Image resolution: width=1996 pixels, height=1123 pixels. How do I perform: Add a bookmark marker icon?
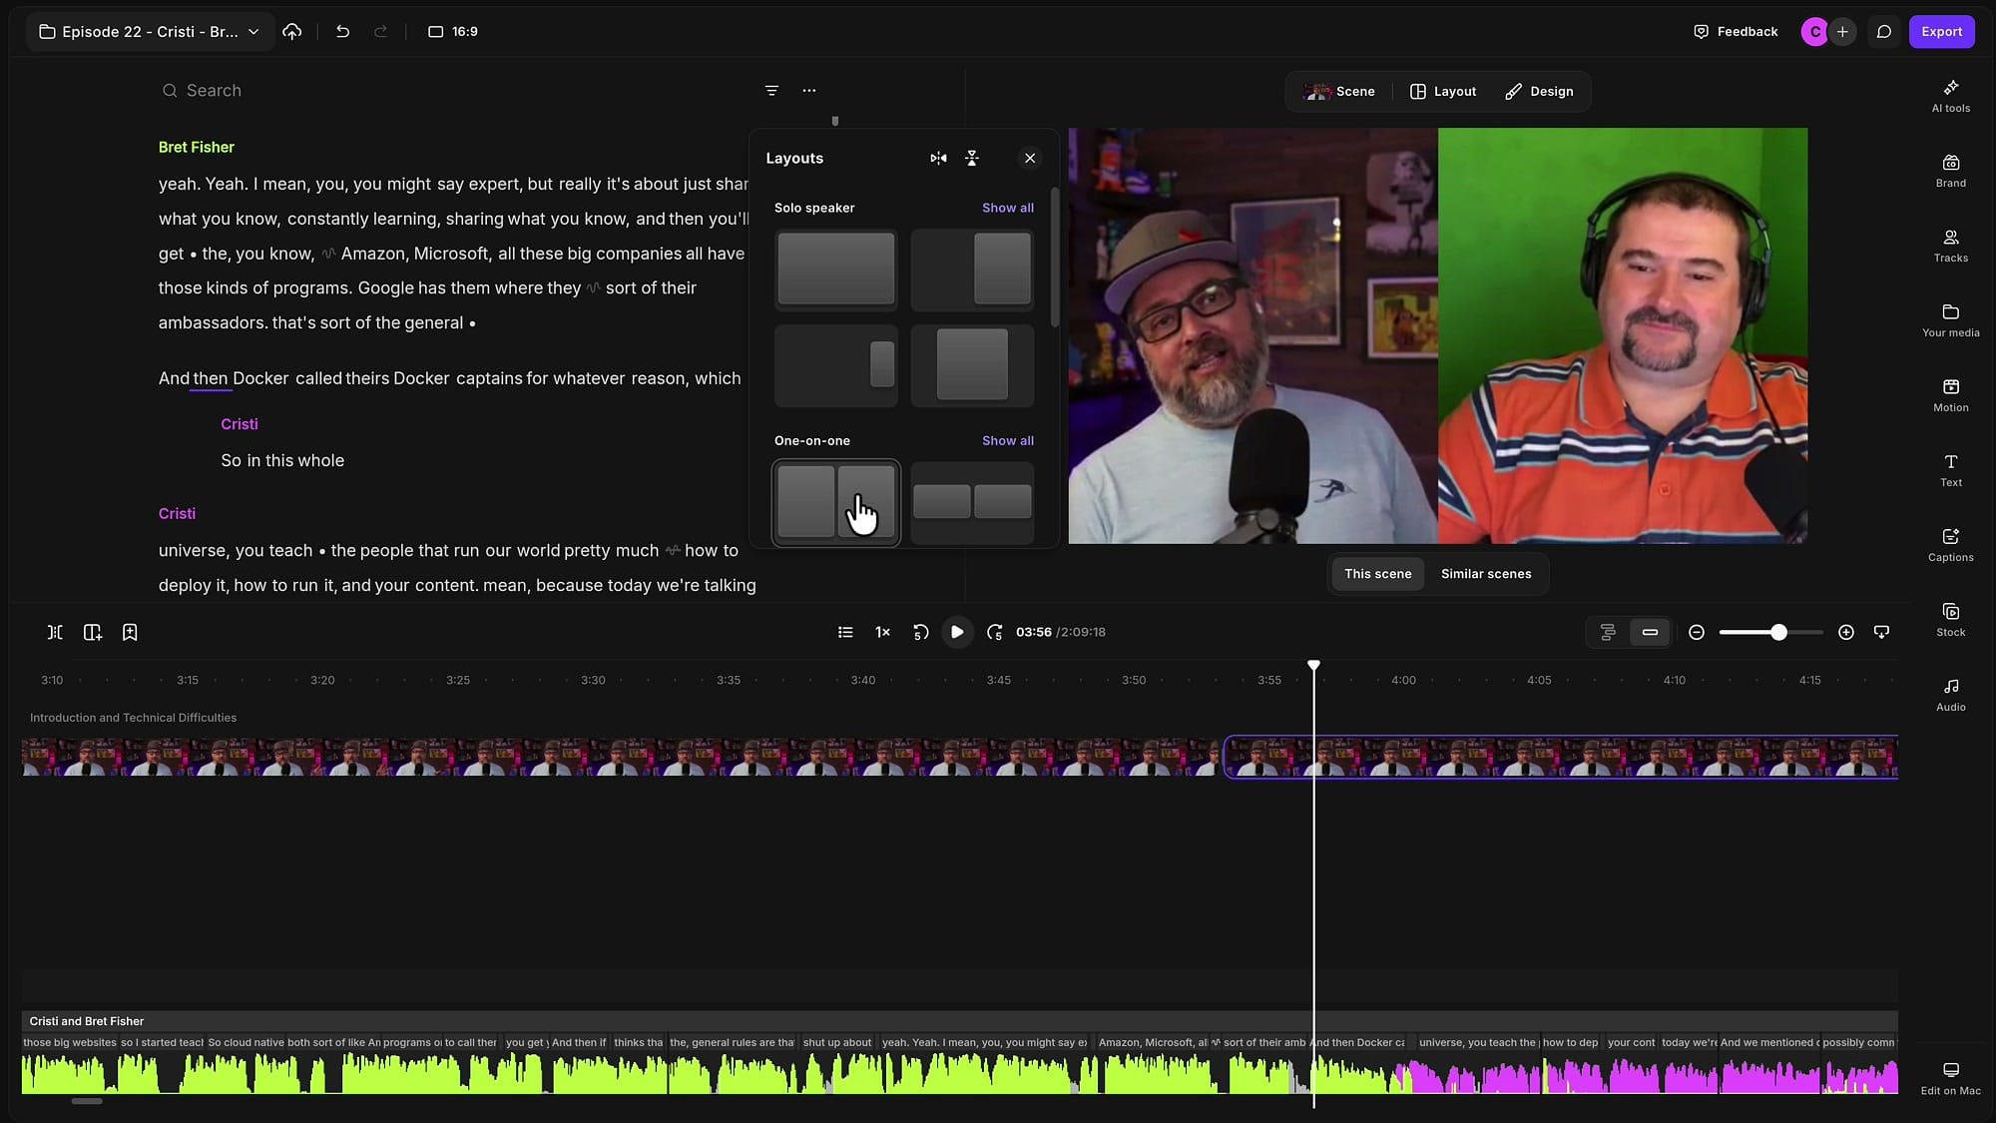130,632
